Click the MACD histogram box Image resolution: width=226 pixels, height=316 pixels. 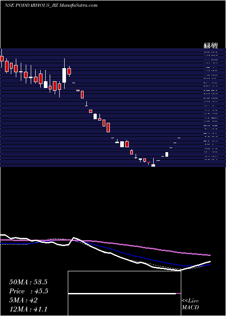point(124,293)
